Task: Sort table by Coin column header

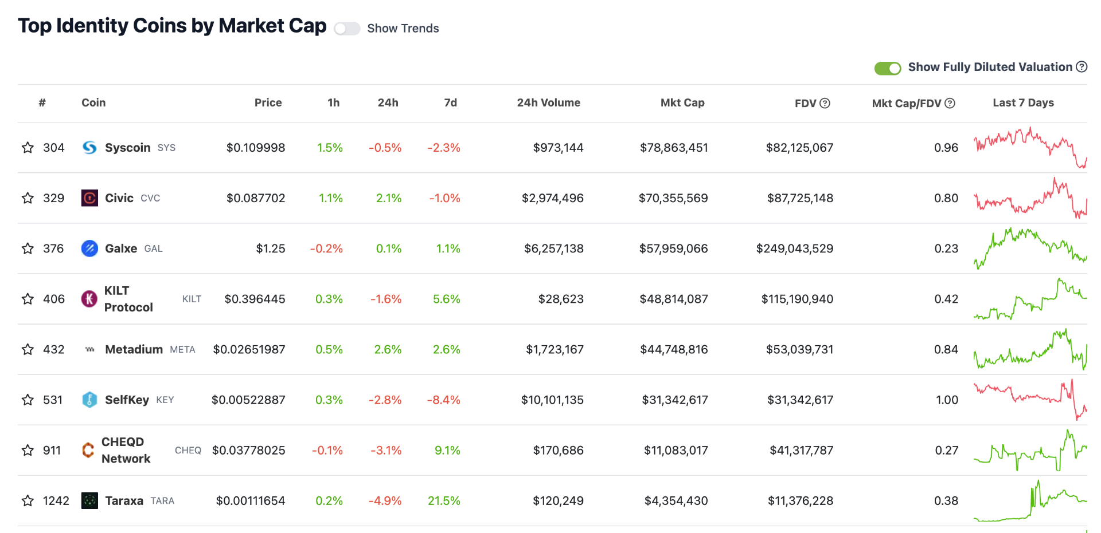Action: 93,102
